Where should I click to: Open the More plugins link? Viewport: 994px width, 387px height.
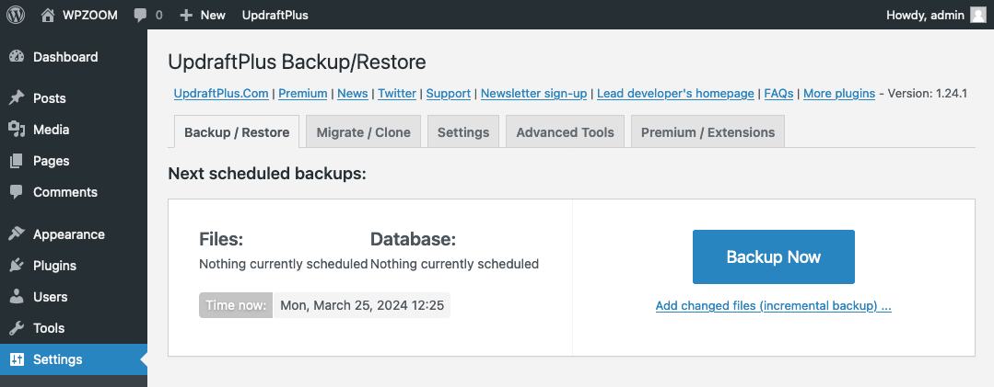click(x=839, y=94)
